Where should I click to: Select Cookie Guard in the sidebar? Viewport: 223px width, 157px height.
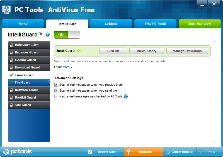click(x=29, y=60)
